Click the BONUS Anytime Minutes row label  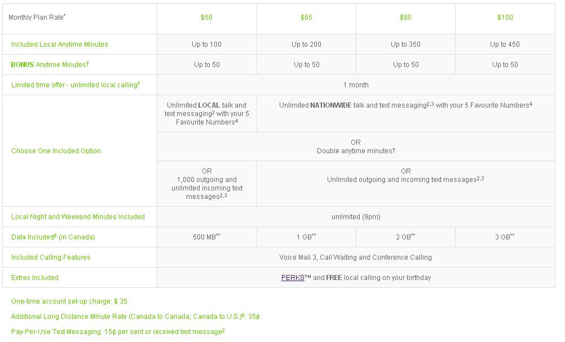(x=50, y=65)
